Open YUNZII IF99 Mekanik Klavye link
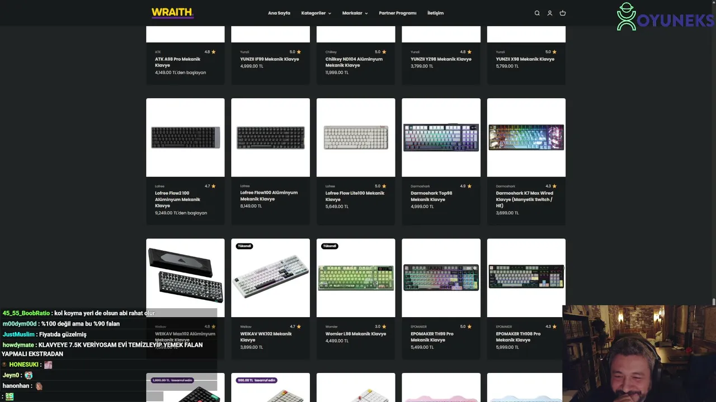This screenshot has height=402, width=716. pos(270,59)
